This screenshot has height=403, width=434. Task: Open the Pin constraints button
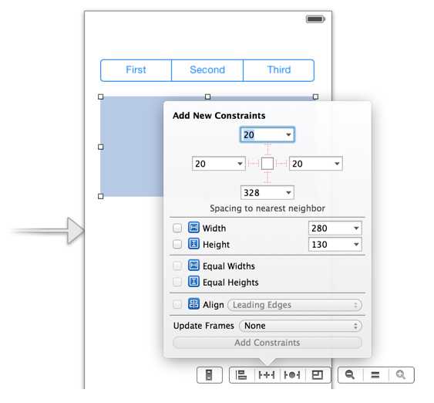click(x=267, y=375)
